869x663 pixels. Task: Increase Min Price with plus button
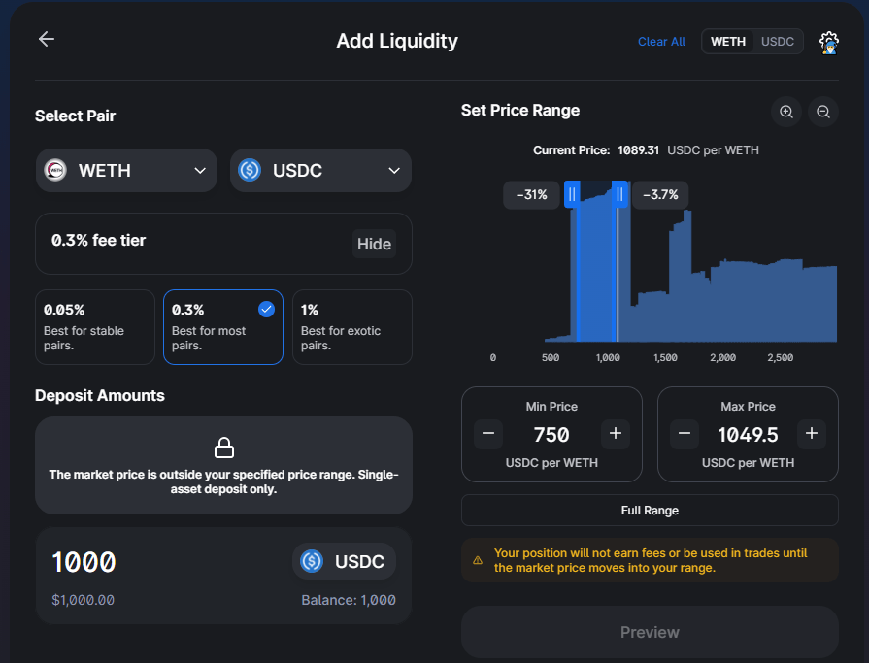click(616, 434)
